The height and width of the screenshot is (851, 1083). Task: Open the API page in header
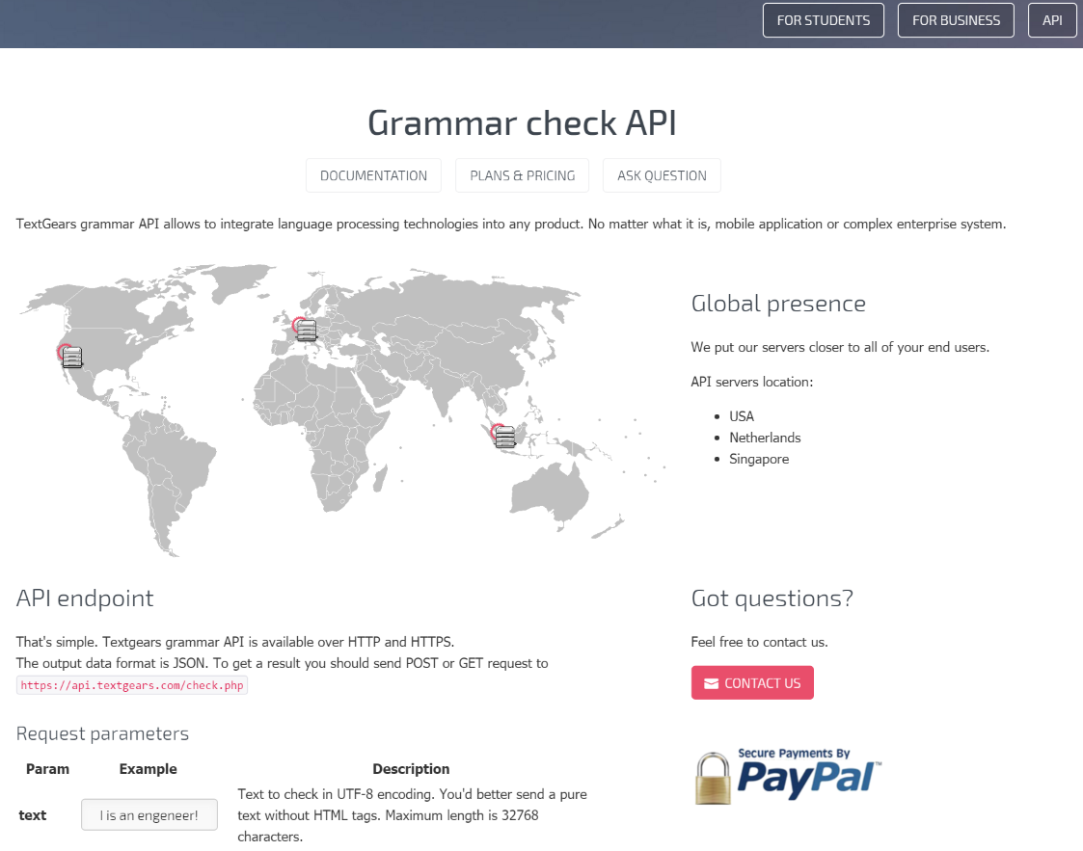pos(1052,20)
